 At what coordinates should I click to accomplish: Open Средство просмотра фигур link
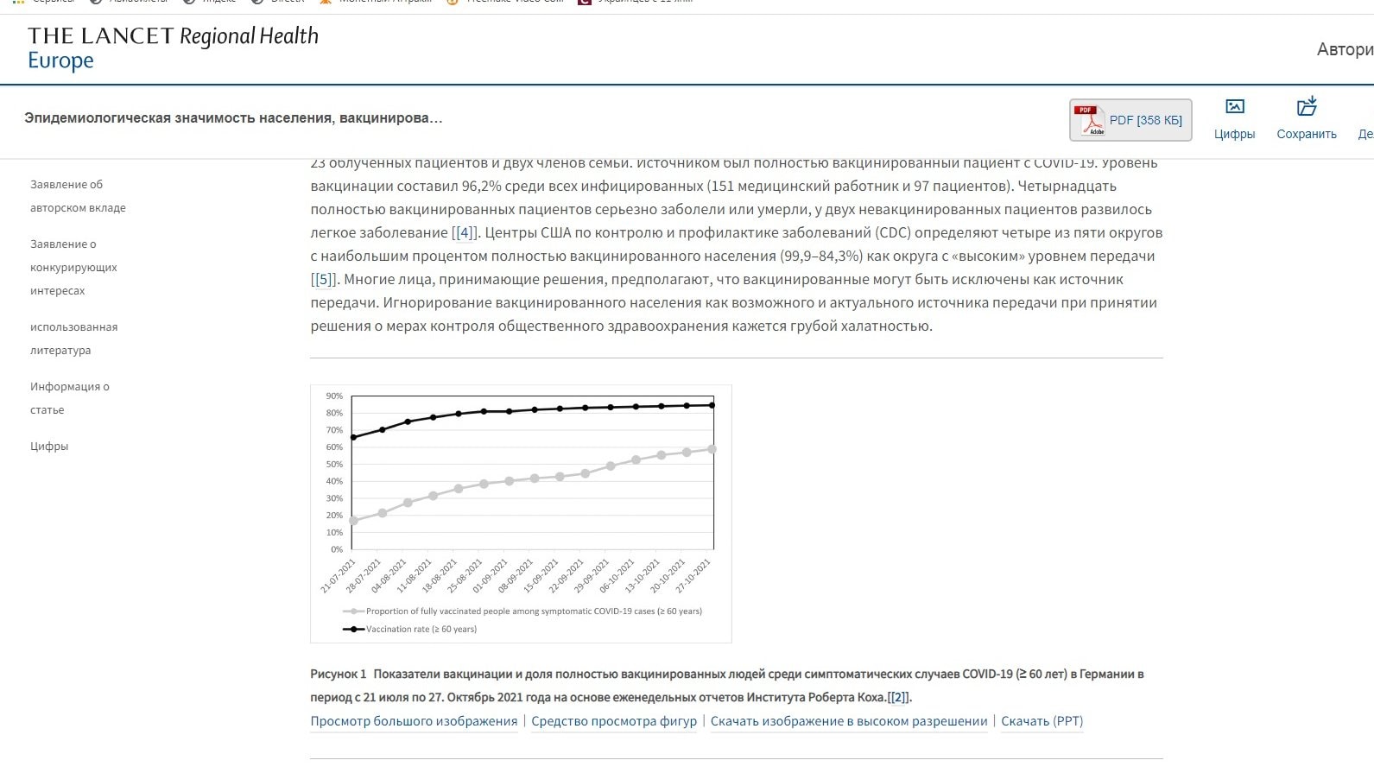click(x=613, y=721)
